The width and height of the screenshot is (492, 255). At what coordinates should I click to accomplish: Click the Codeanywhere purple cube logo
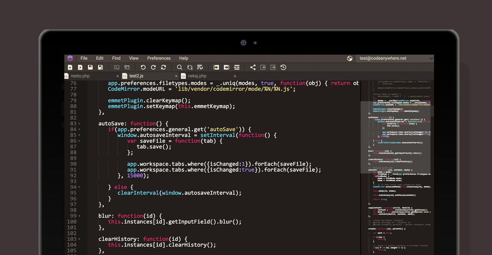[70, 58]
